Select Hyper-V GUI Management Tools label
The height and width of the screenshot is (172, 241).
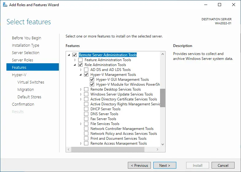point(123,80)
